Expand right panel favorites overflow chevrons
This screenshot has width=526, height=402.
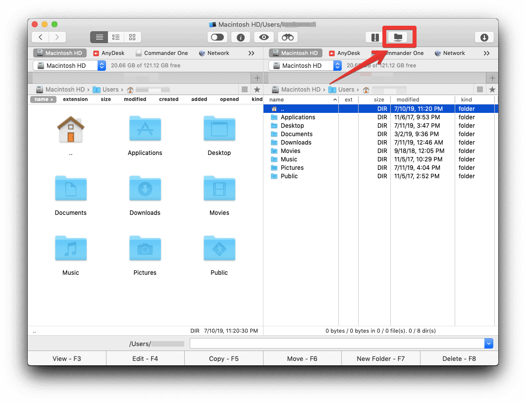[x=487, y=53]
